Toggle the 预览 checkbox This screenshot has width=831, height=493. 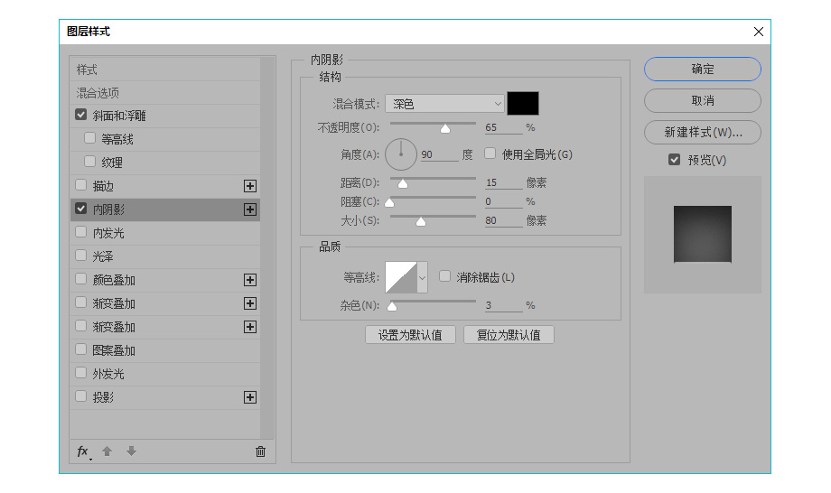click(x=674, y=160)
